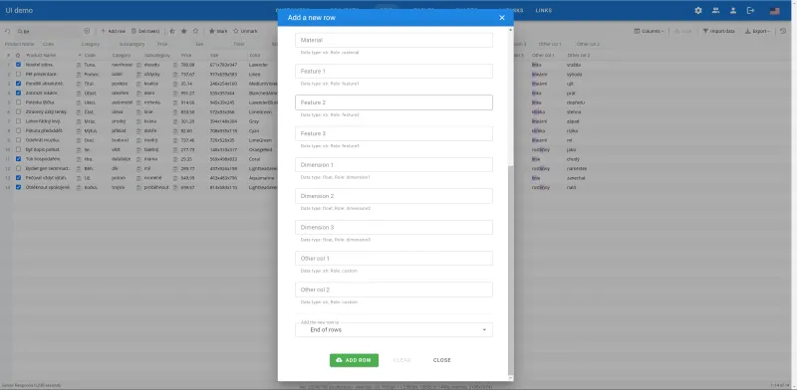797x390 pixels.
Task: Uncheck the Tok hospodařen. row checkbox
Action: (18, 159)
